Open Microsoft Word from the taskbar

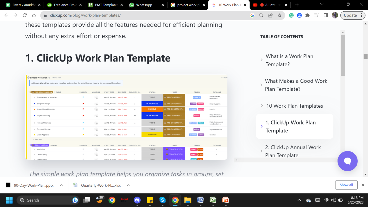[200, 200]
